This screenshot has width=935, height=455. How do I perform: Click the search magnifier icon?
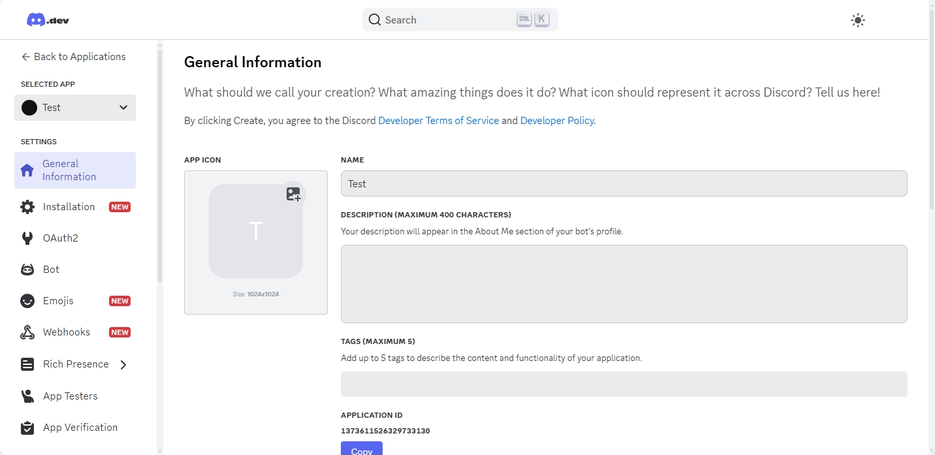click(x=375, y=20)
